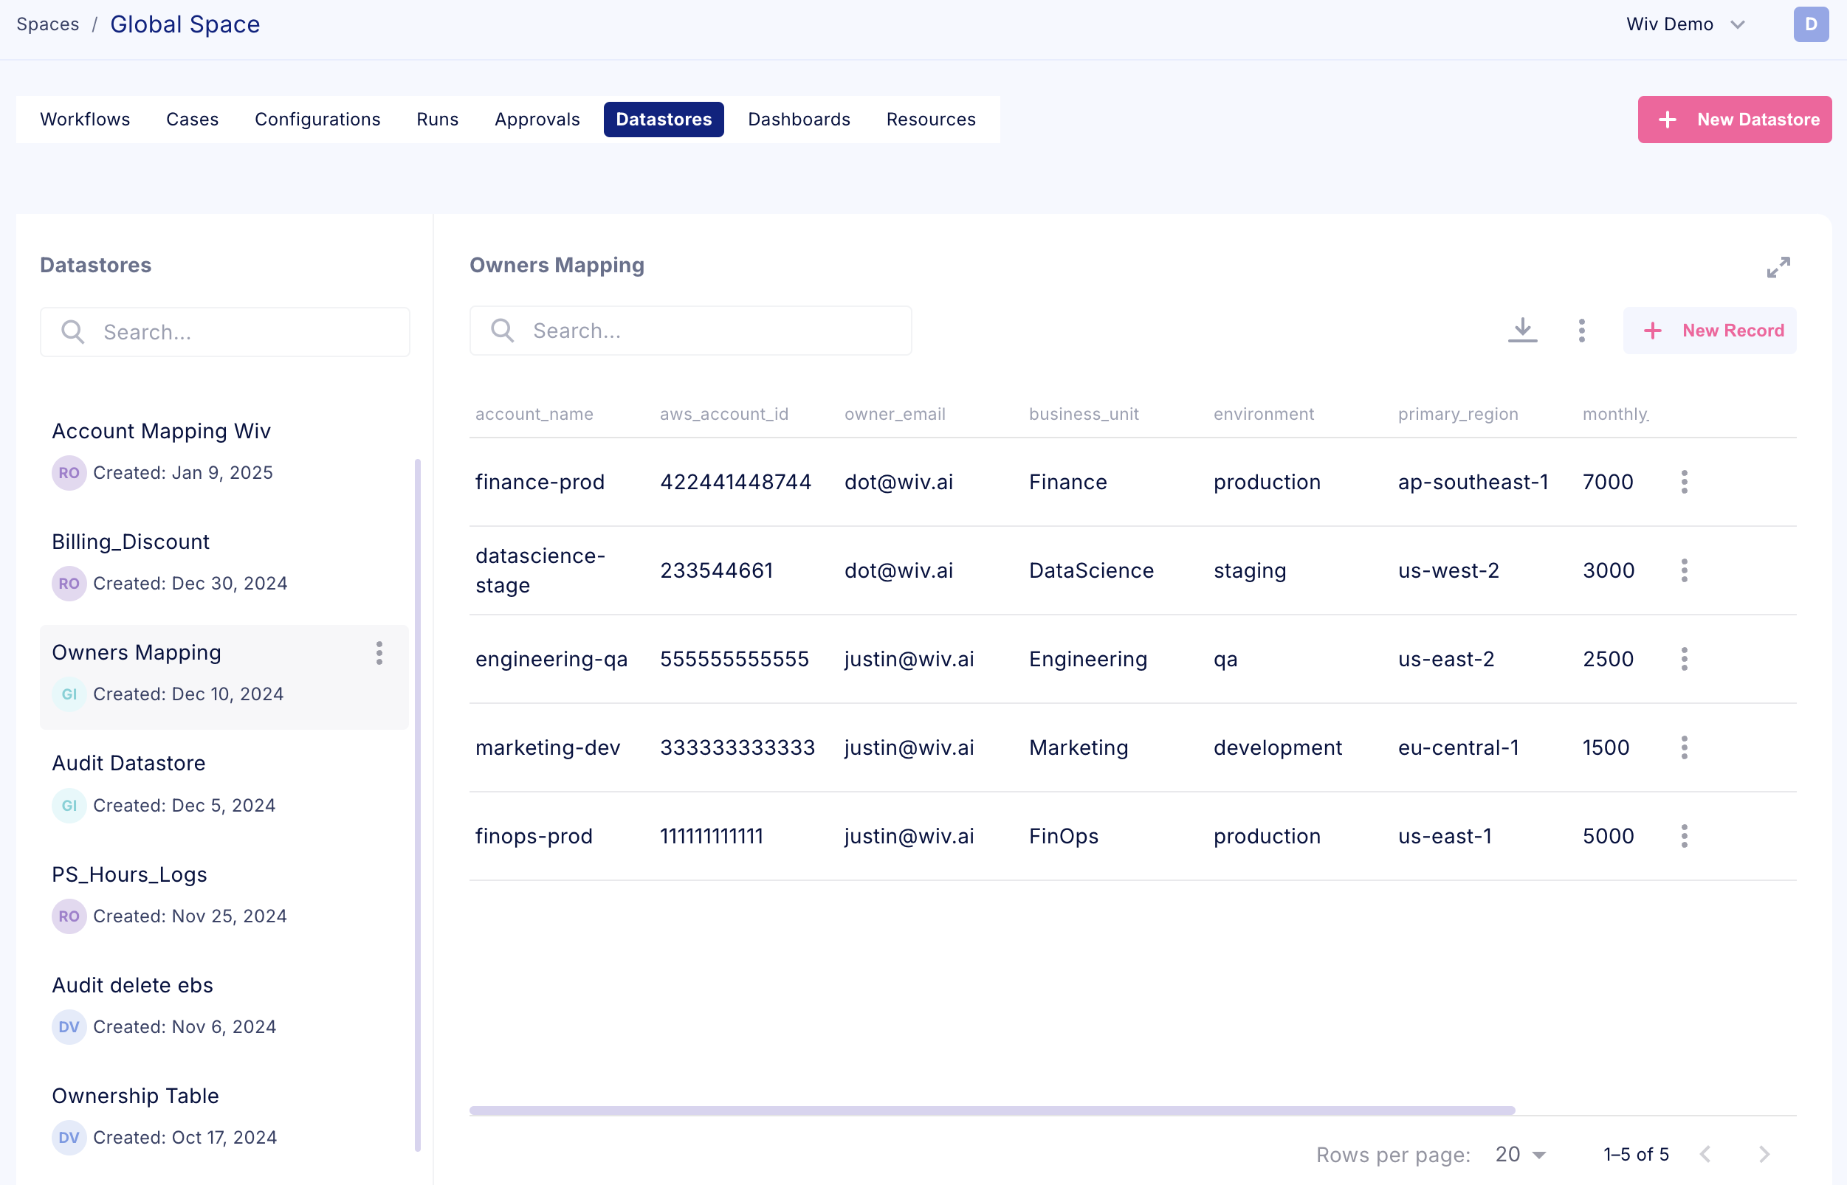Viewport: 1847px width, 1185px height.
Task: Open the rows per page dropdown
Action: [1520, 1154]
